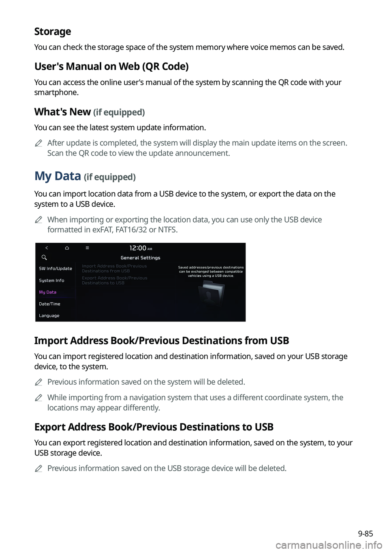Click note icon beside 'While importing from a navigation'
Screen dimensions: 389x552
pyautogui.click(x=38, y=398)
